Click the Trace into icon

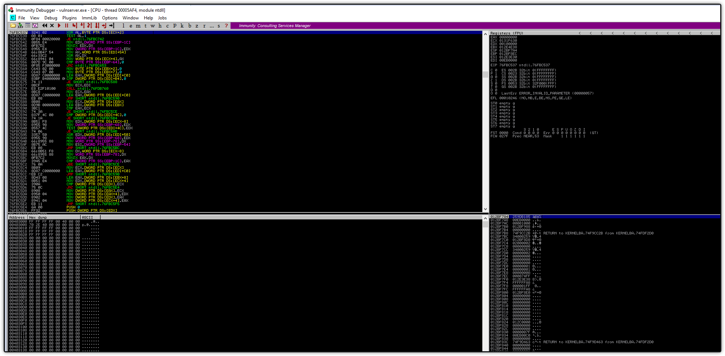[90, 26]
